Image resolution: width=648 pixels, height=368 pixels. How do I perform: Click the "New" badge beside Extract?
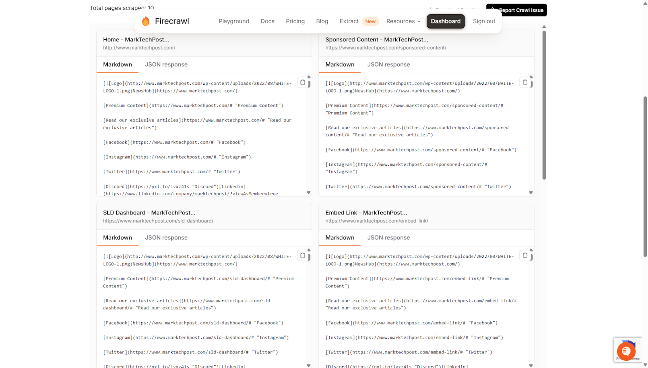371,21
